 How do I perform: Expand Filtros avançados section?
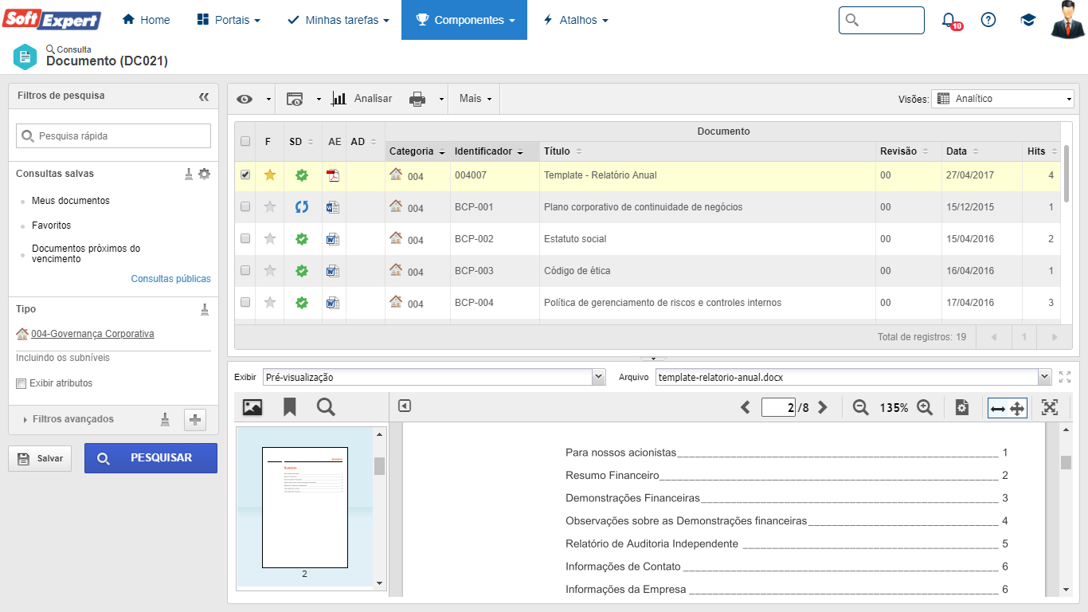(x=72, y=419)
